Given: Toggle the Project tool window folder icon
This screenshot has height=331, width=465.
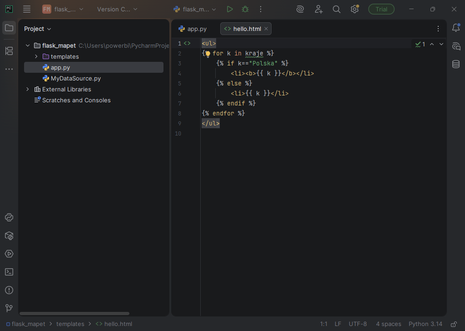Looking at the screenshot, I should 9,28.
